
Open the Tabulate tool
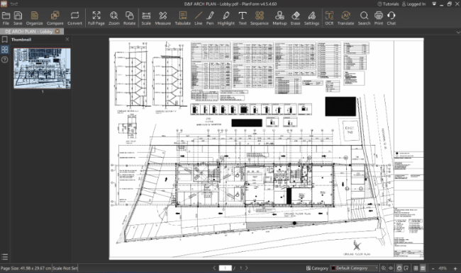tap(182, 18)
